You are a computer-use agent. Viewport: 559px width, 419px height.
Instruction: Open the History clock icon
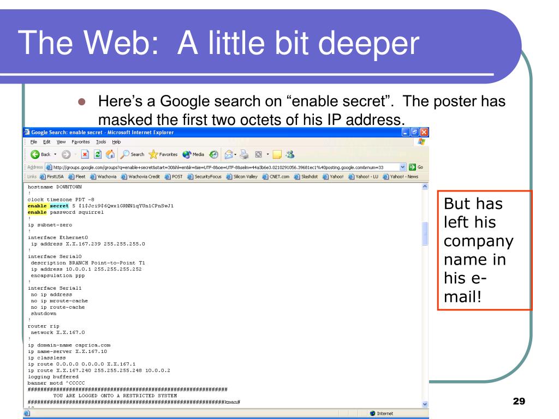click(213, 154)
